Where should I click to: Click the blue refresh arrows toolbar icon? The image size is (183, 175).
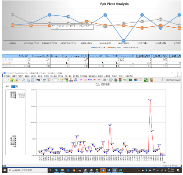(x=75, y=80)
